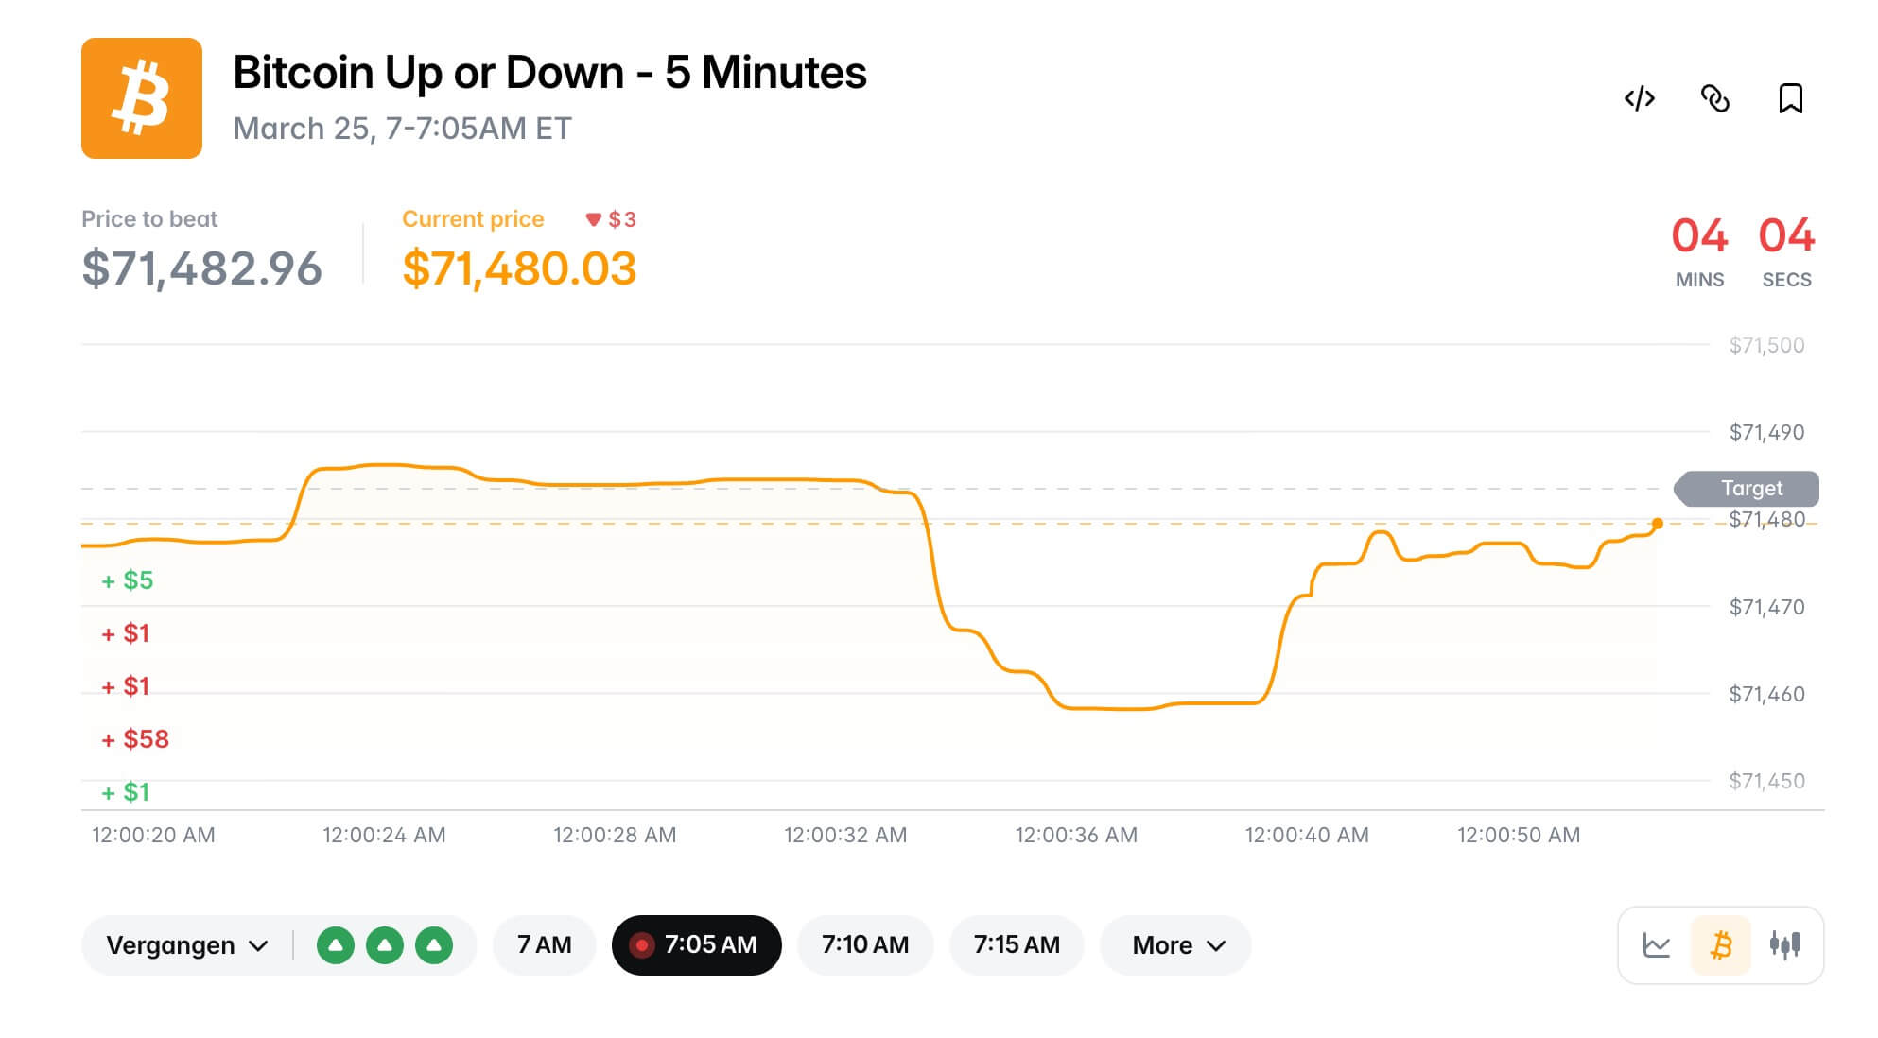Screen dimensions: 1878x1038
Task: Copy the shareable link
Action: (x=1716, y=98)
